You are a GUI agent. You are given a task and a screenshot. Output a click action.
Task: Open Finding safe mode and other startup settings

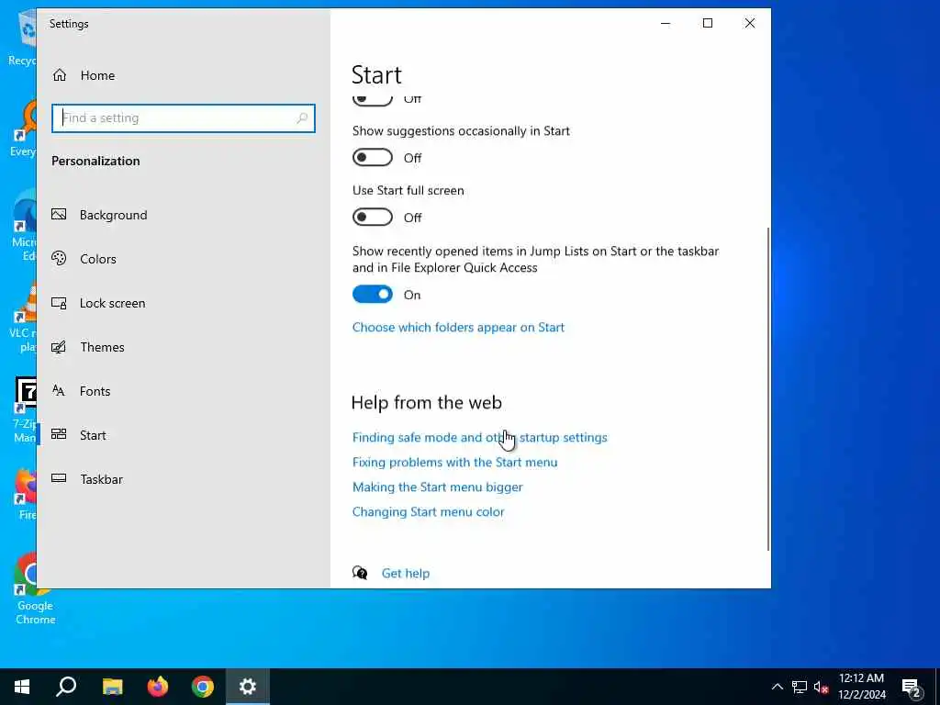tap(479, 438)
